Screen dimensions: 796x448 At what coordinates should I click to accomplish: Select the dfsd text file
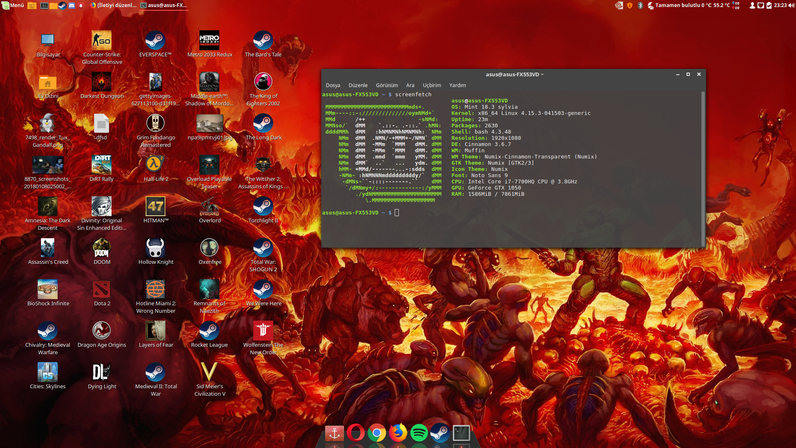pyautogui.click(x=102, y=127)
